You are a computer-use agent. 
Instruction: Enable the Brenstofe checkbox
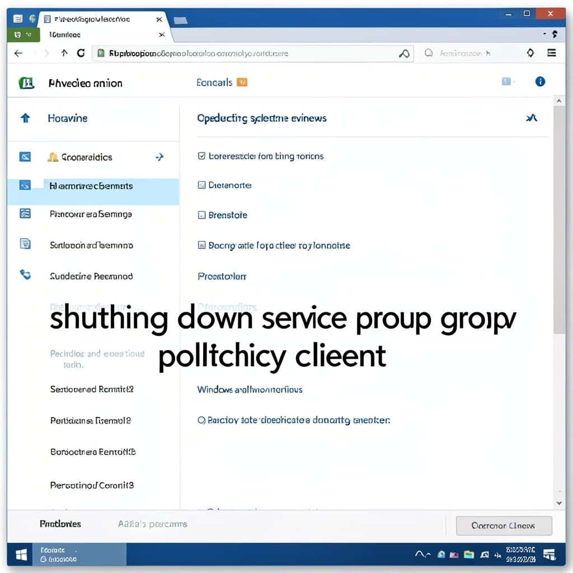tap(201, 215)
